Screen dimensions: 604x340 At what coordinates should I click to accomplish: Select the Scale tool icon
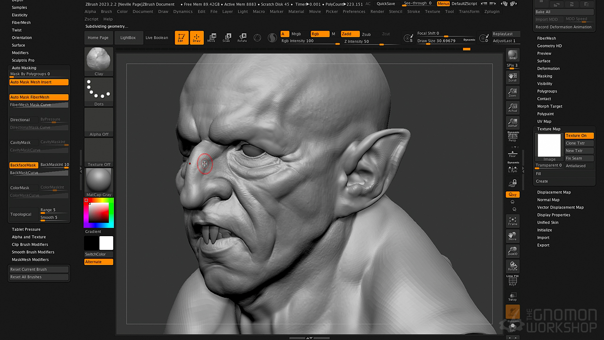click(x=226, y=38)
